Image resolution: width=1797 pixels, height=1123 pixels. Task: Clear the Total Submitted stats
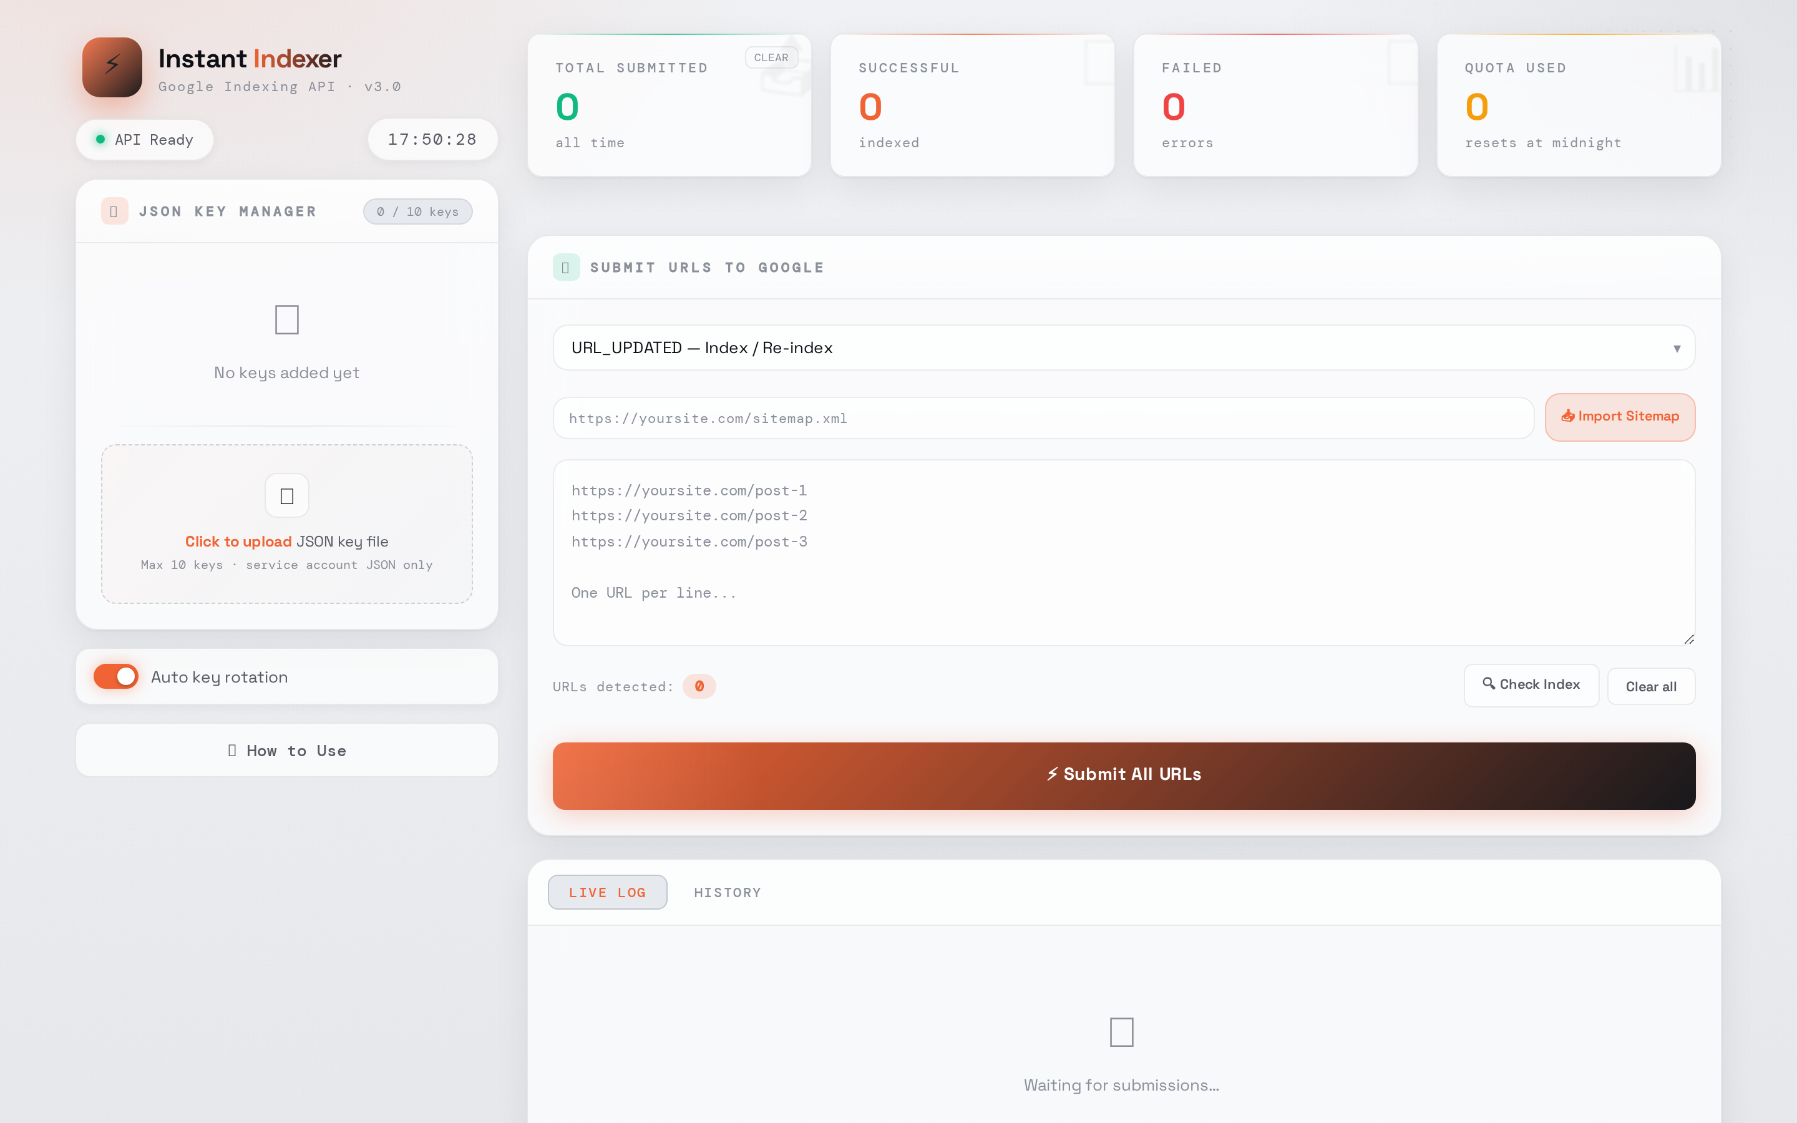[771, 57]
